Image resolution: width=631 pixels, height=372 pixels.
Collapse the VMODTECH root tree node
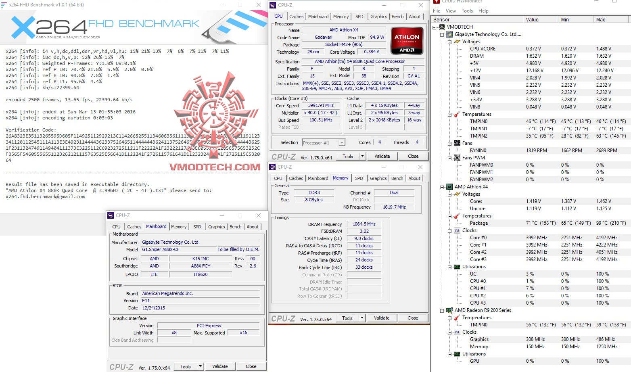click(x=435, y=27)
